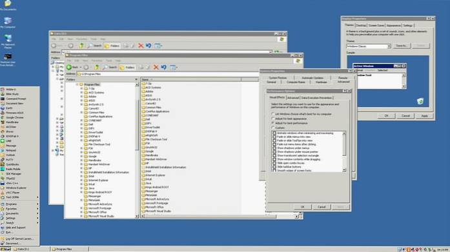
Task: Open My Network Places desktop icon
Action: pos(8,41)
